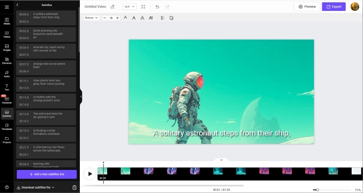This screenshot has width=363, height=193.
Task: Select the Subtitles sidebar tab
Action: pos(7,114)
